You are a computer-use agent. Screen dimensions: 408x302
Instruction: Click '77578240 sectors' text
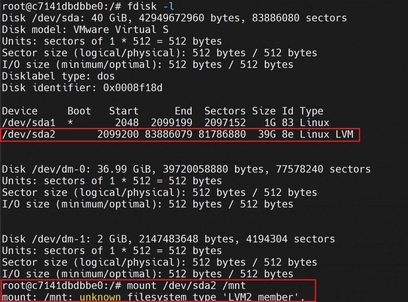(324, 169)
